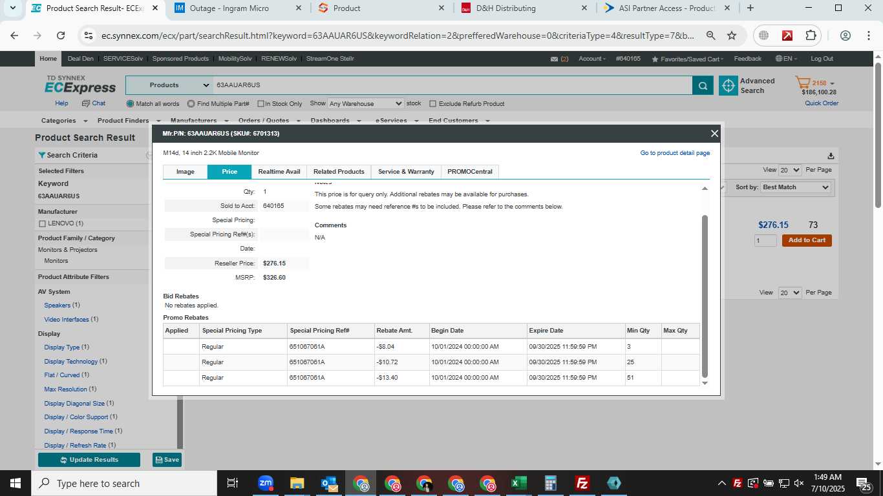The width and height of the screenshot is (883, 496).
Task: Click Quick Order link
Action: pos(822,103)
